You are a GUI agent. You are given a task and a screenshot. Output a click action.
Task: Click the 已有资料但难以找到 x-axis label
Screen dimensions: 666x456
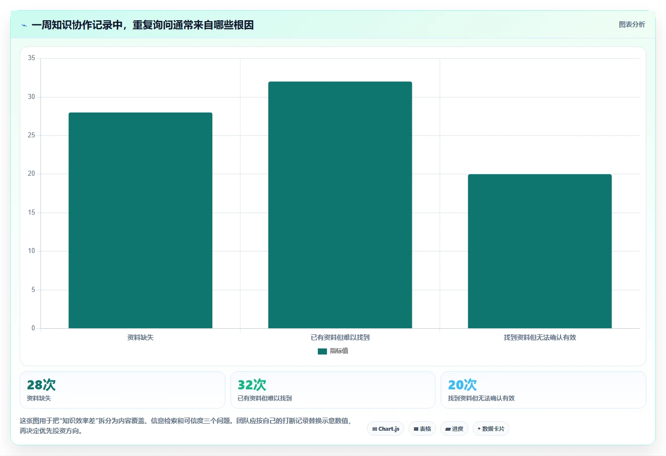(340, 337)
